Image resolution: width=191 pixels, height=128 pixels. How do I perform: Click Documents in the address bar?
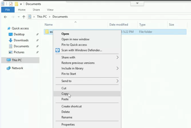[x=60, y=17]
